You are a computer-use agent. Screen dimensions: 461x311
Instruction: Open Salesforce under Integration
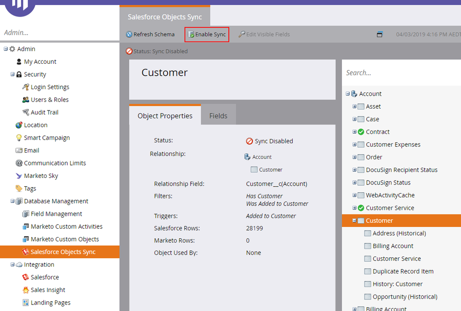pyautogui.click(x=45, y=277)
